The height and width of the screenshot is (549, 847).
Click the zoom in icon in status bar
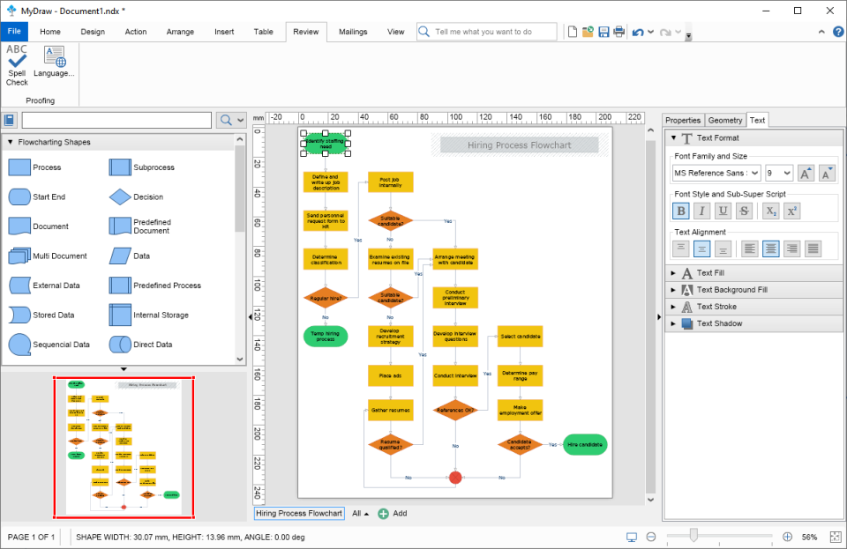click(x=788, y=536)
